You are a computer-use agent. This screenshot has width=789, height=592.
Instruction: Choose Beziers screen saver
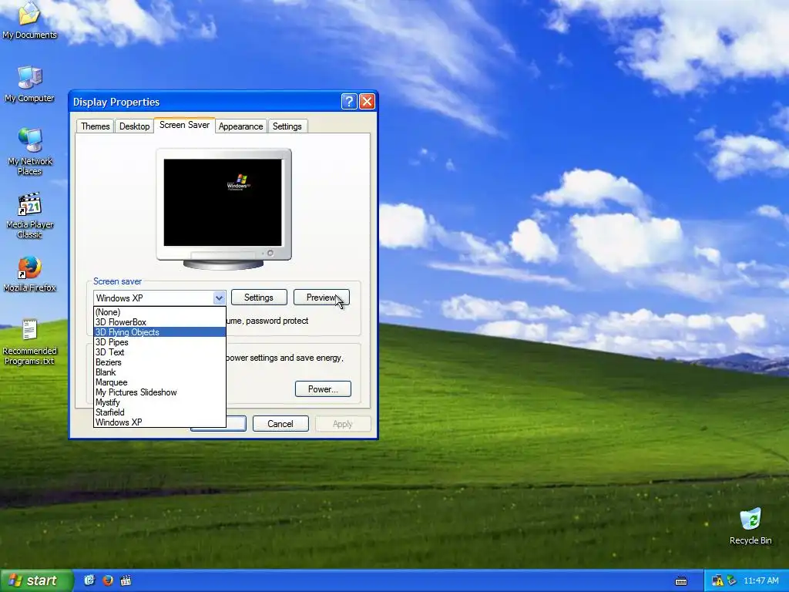click(x=159, y=362)
